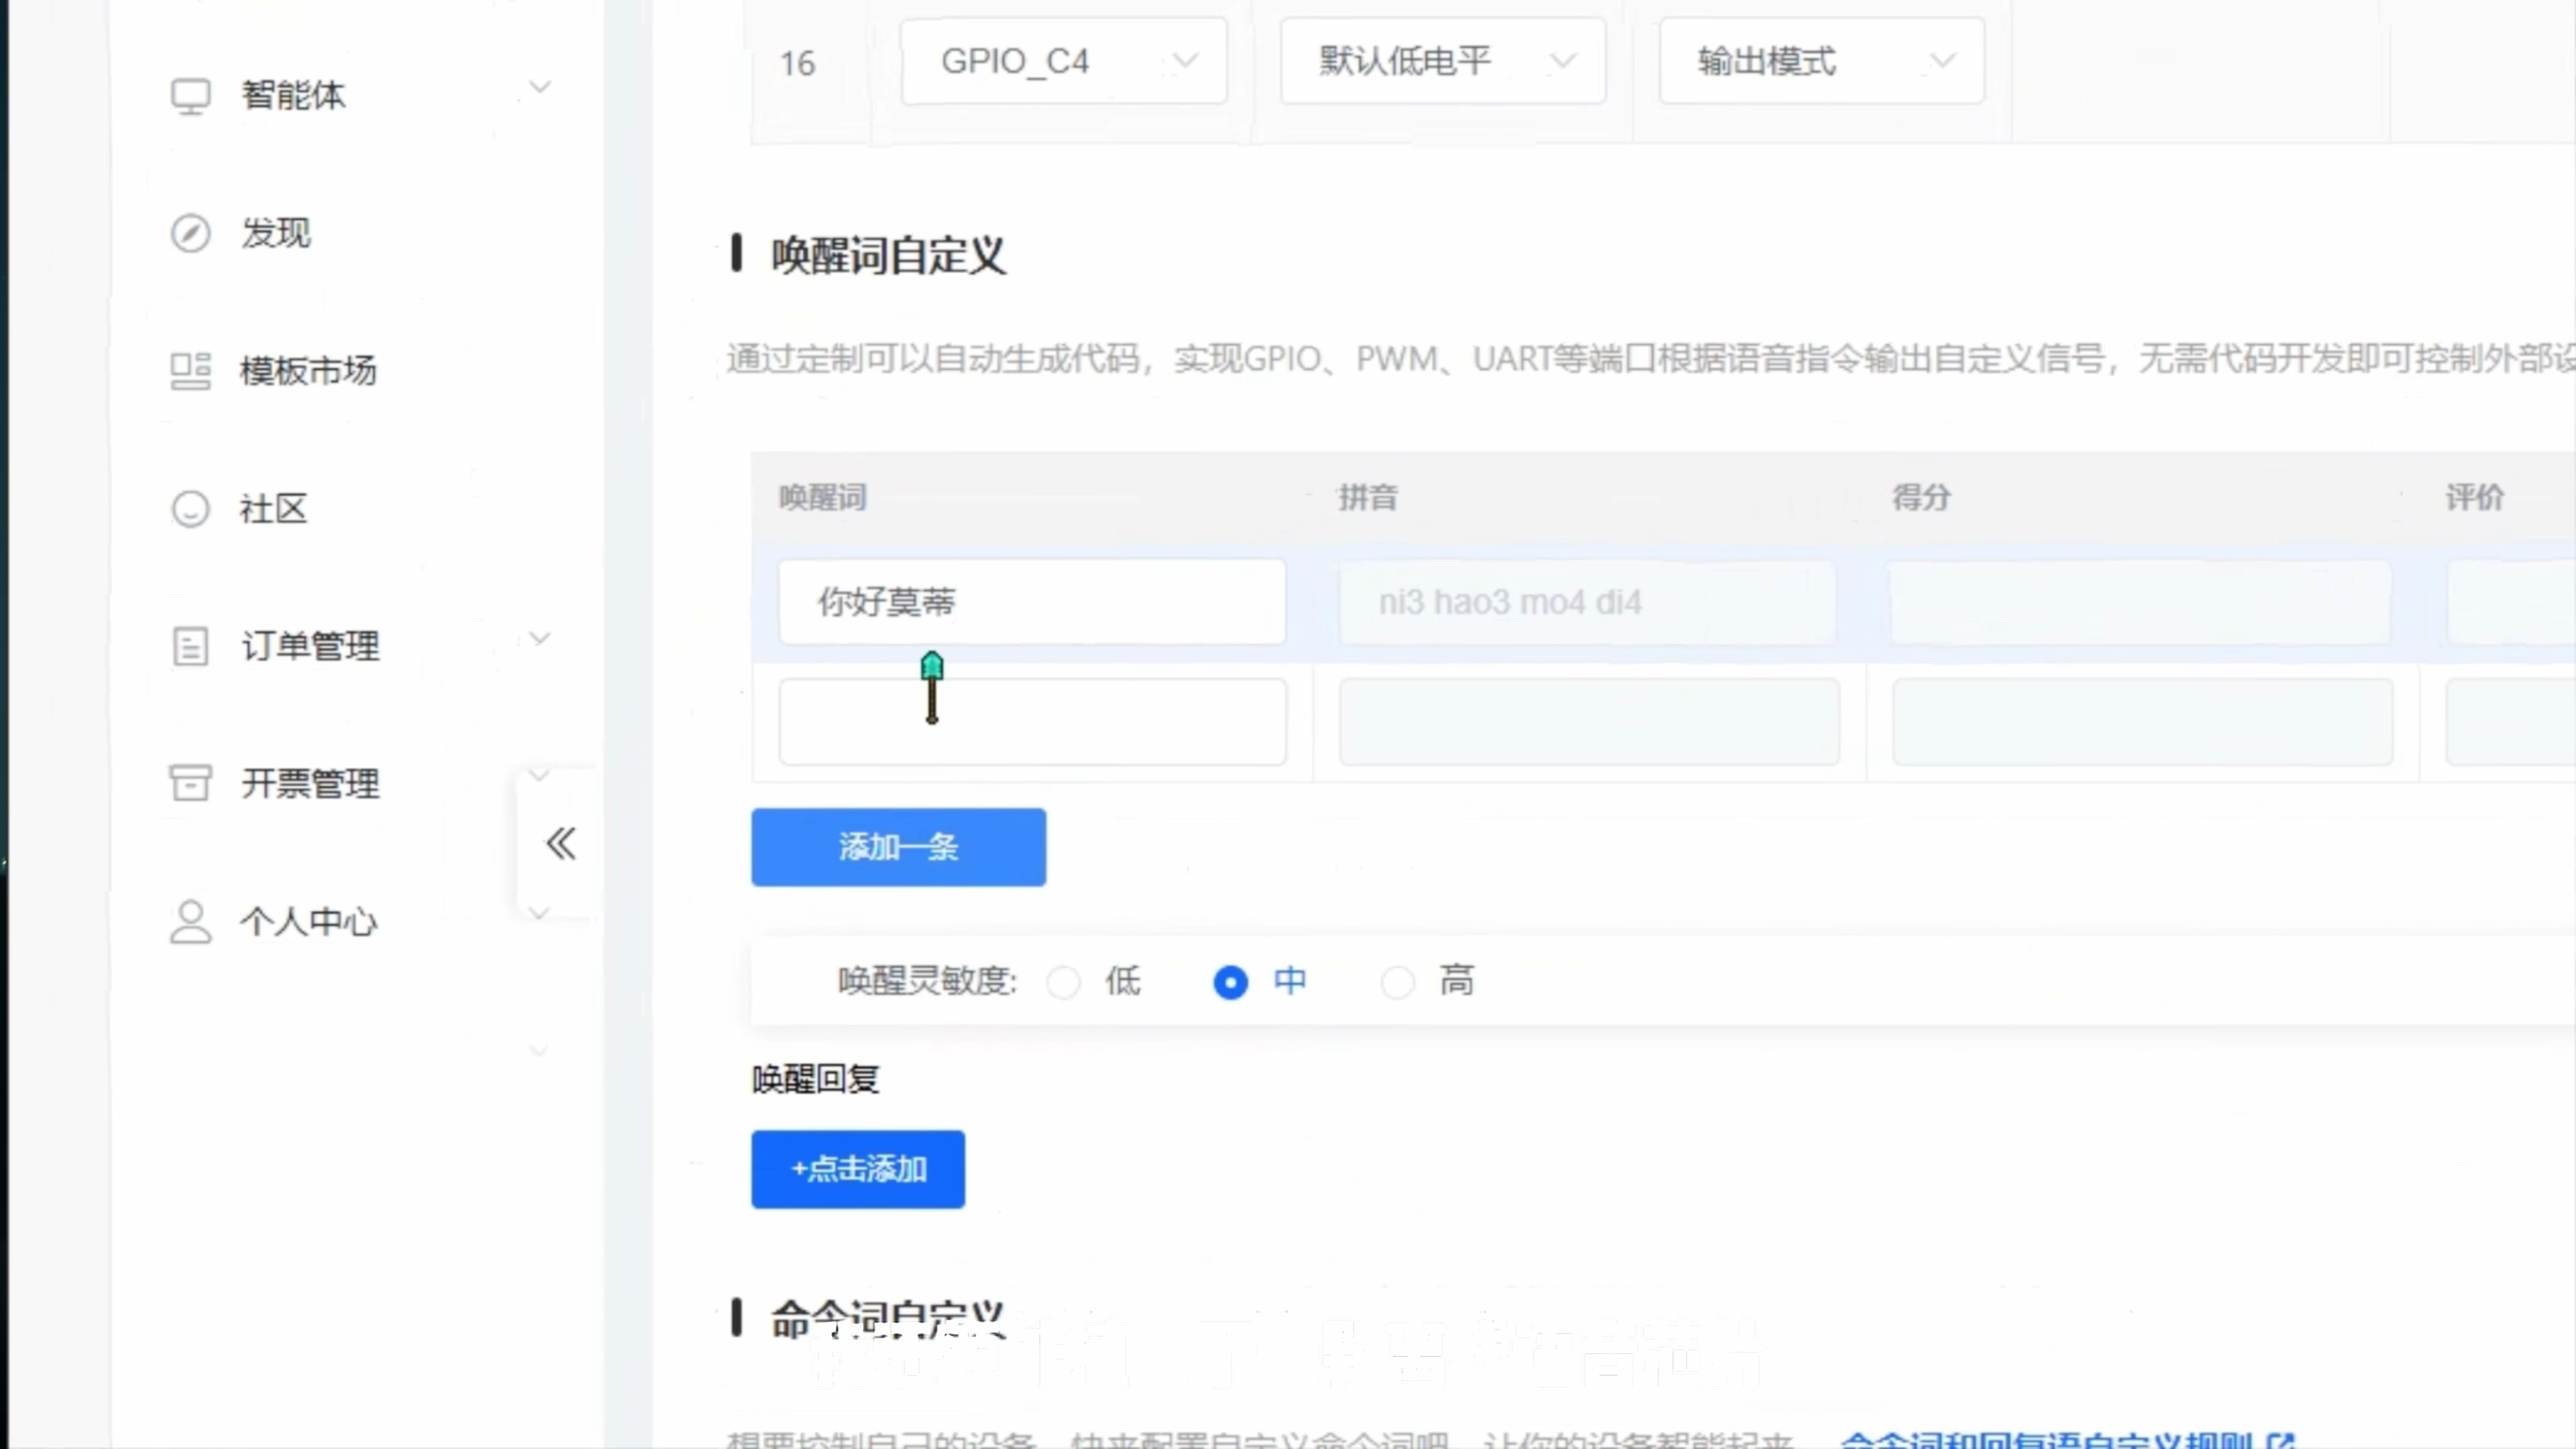Open the 输出模式 mode dropdown

[x=1822, y=61]
